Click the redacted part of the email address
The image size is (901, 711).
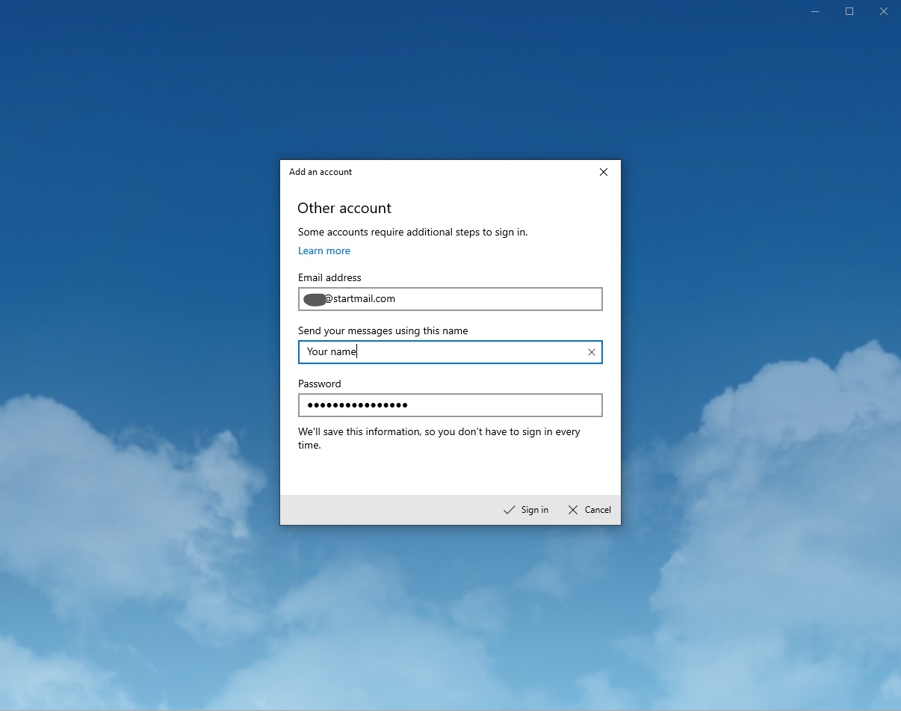314,299
